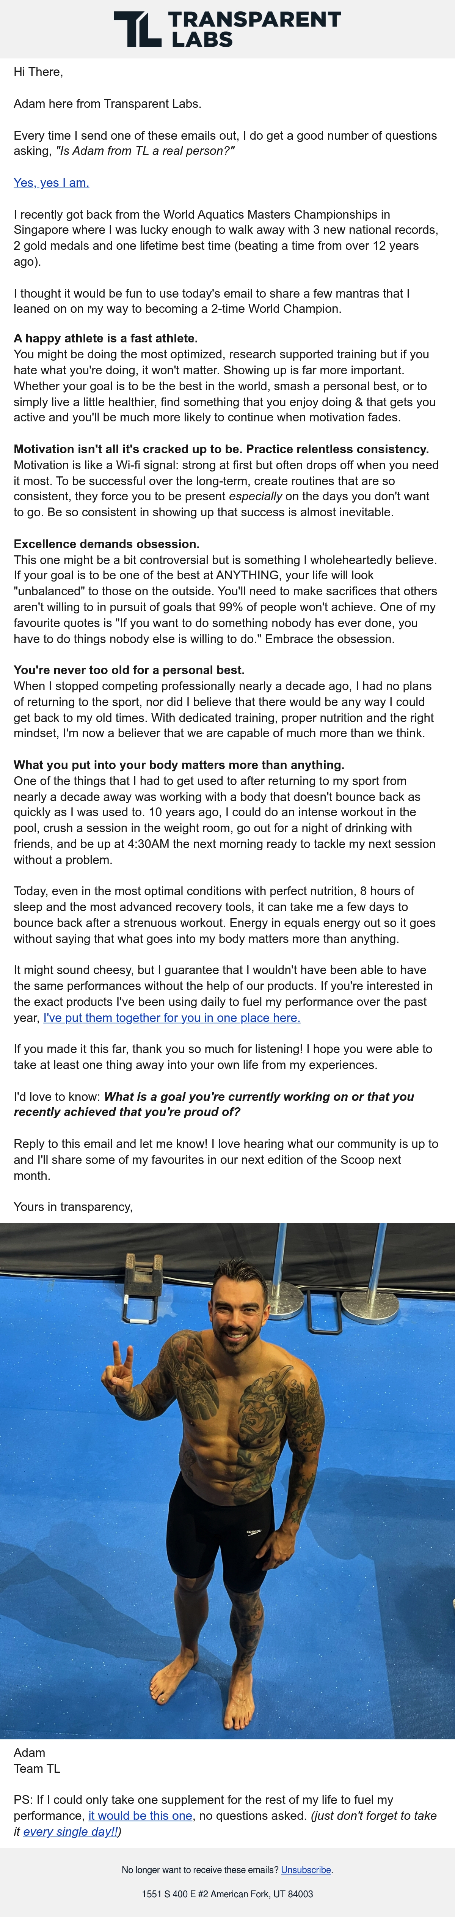Click the "Adam Team TL" signature text
Screen dimensions: 455x1917
[x=37, y=1761]
